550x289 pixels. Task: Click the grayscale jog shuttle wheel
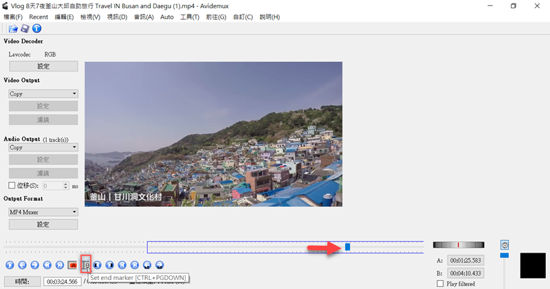coord(458,245)
